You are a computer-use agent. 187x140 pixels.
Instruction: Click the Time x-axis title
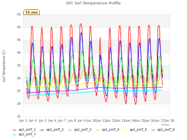point(165,125)
